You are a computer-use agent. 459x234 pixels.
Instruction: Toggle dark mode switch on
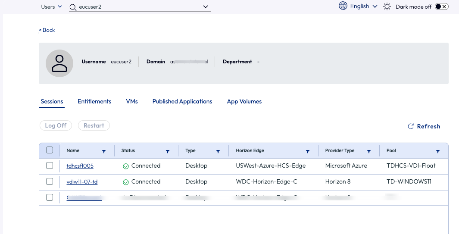(442, 6)
